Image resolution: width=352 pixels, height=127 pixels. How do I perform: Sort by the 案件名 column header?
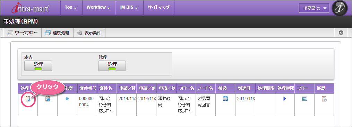tap(107, 88)
